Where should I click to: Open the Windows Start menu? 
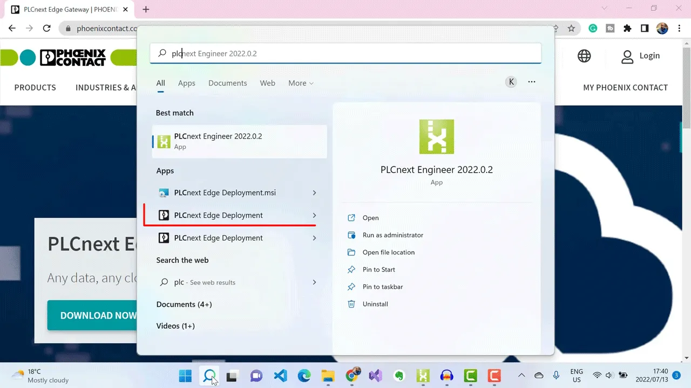pos(185,376)
